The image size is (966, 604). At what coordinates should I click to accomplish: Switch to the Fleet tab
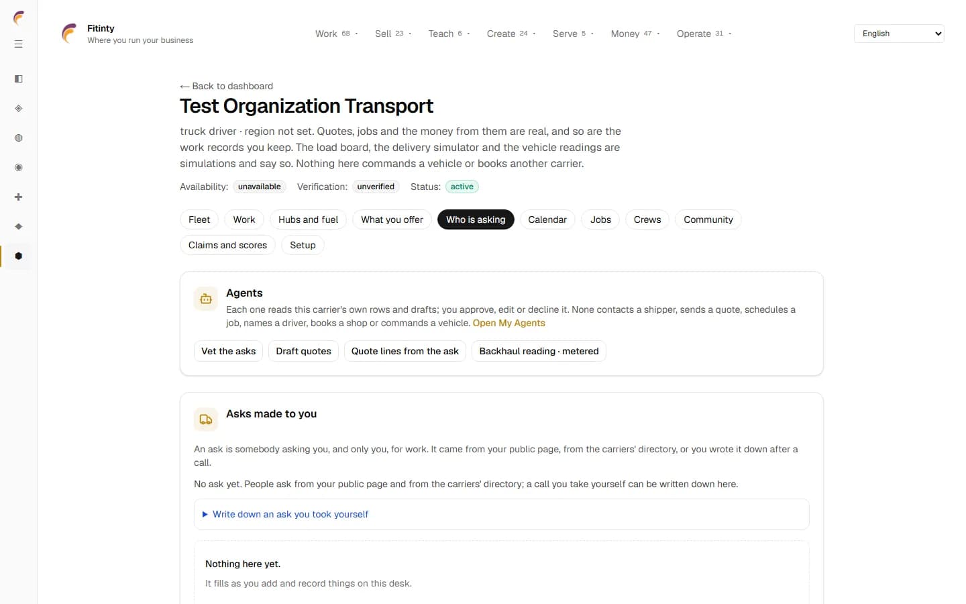pos(199,219)
